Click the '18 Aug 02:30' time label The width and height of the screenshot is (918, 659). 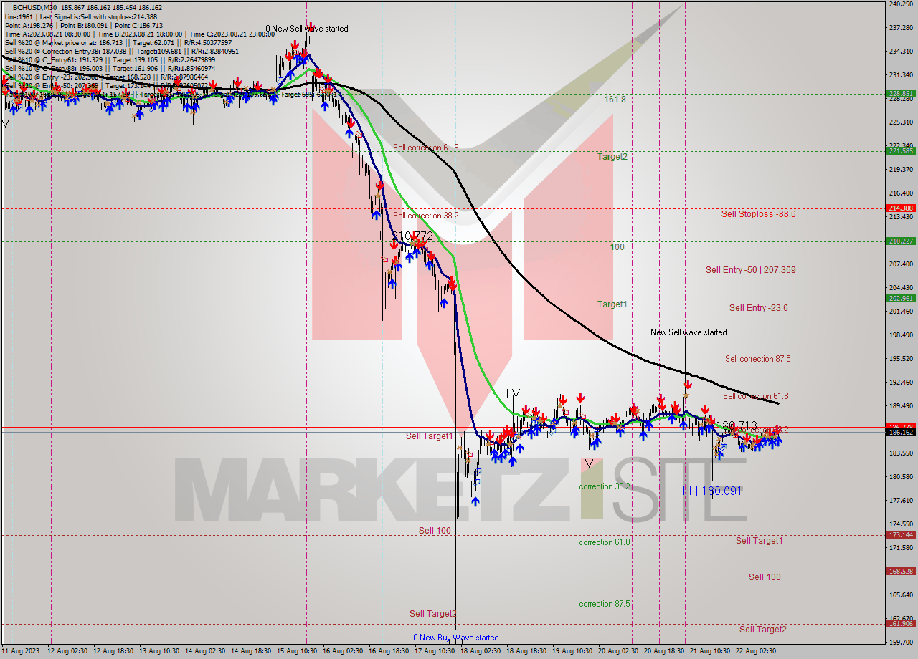click(481, 651)
